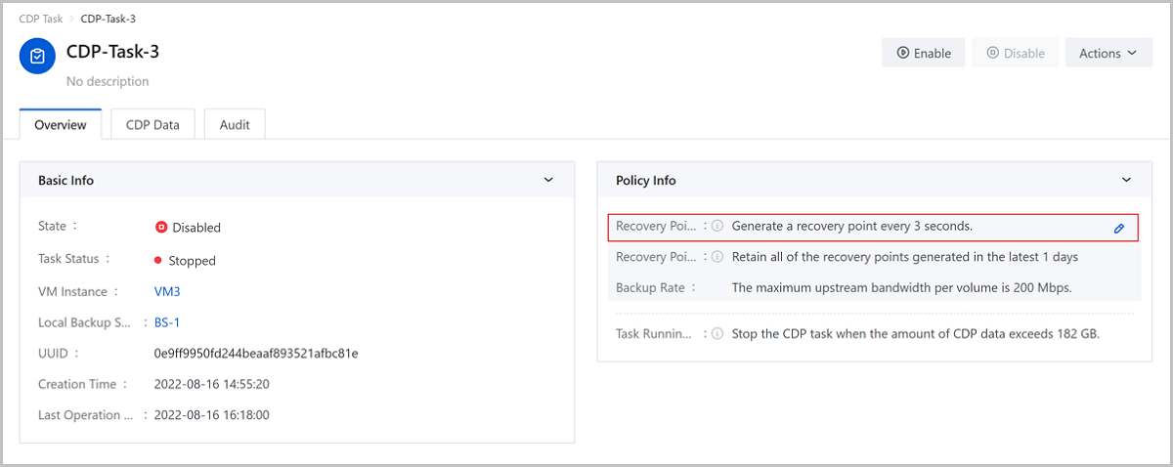1173x467 pixels.
Task: Go to CDP Task in breadcrumb
Action: coord(41,19)
